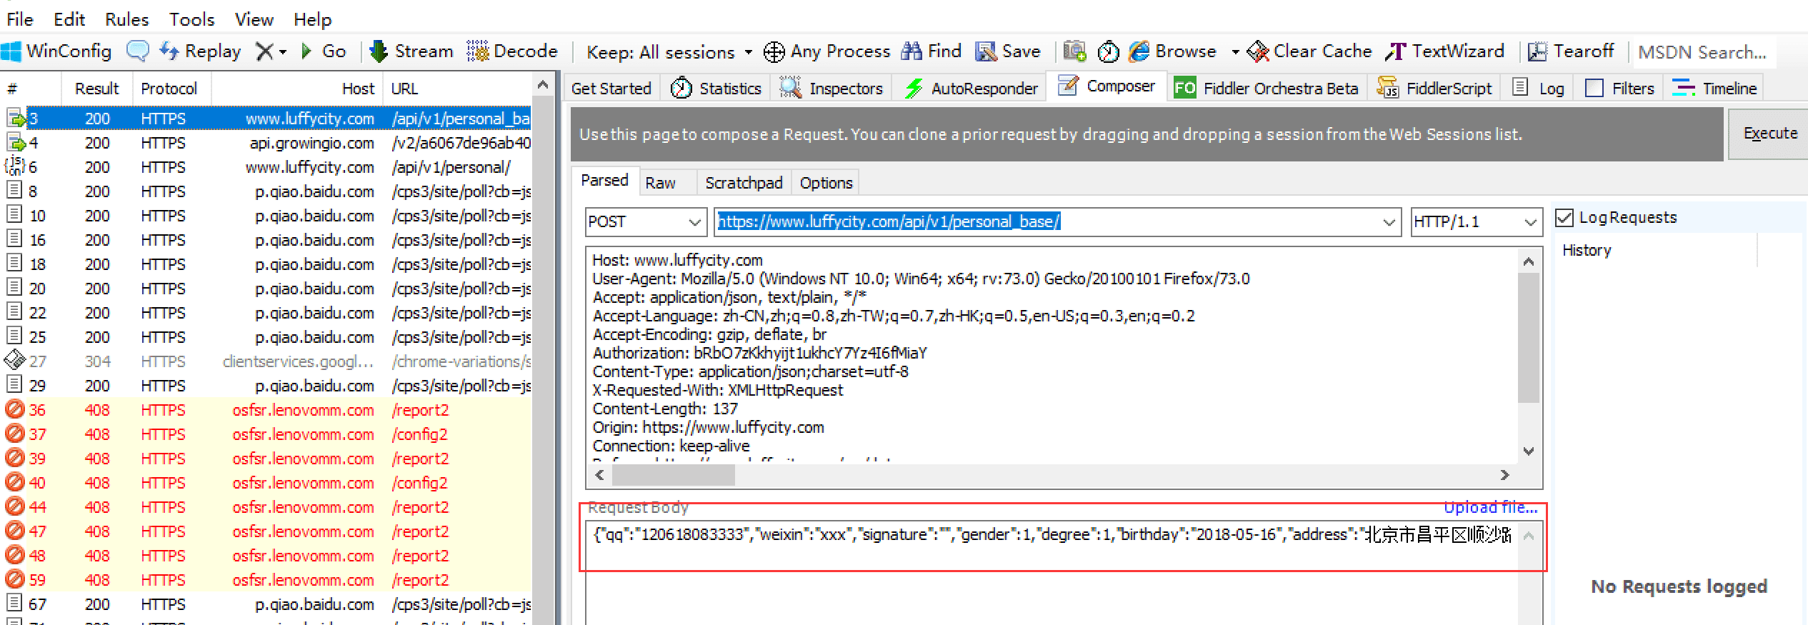This screenshot has width=1808, height=625.
Task: Open the View menu
Action: [x=254, y=19]
